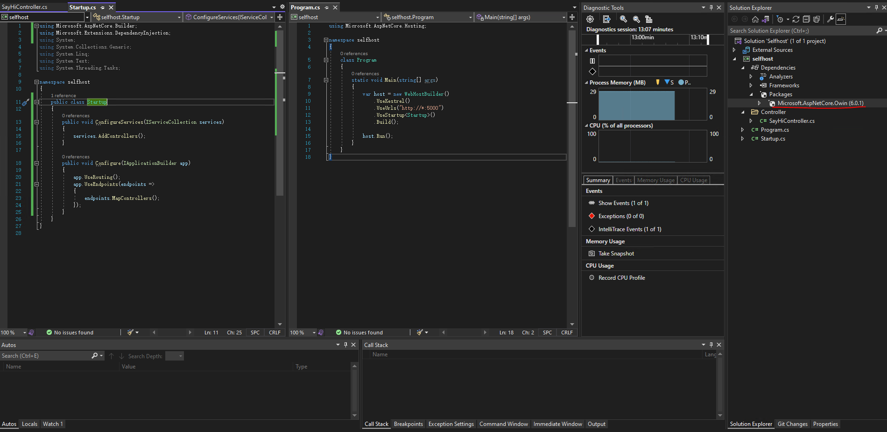The height and width of the screenshot is (432, 887).
Task: Collapse All in Solution Explorer toolbar
Action: 806,19
